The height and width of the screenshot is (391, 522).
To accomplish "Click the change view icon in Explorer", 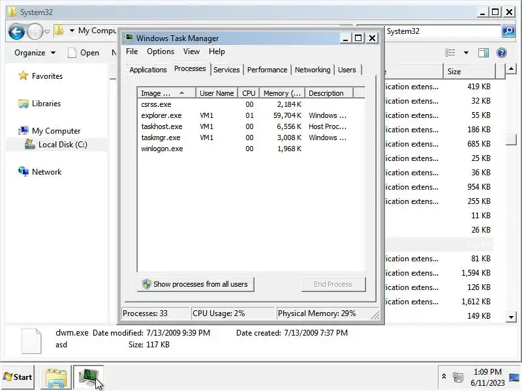I will 450,53.
